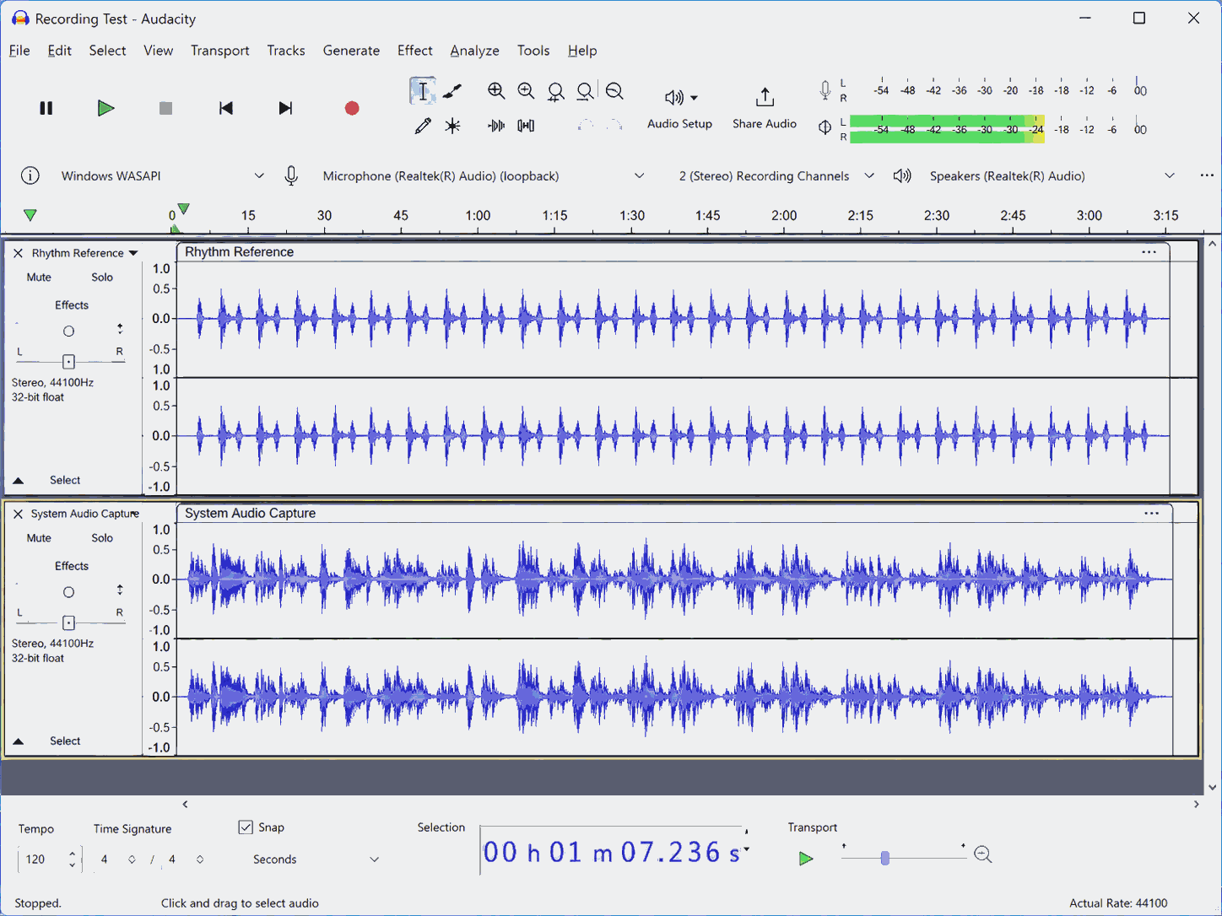Open the Rhythm Reference clip three-dots menu
The height and width of the screenshot is (916, 1222).
(1149, 252)
